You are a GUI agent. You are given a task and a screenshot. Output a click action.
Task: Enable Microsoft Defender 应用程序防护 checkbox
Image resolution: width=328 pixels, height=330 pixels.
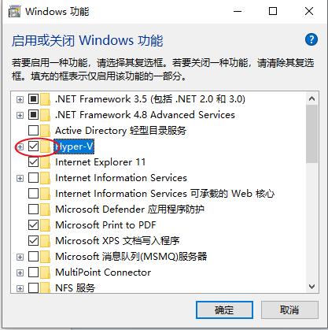pos(34,209)
